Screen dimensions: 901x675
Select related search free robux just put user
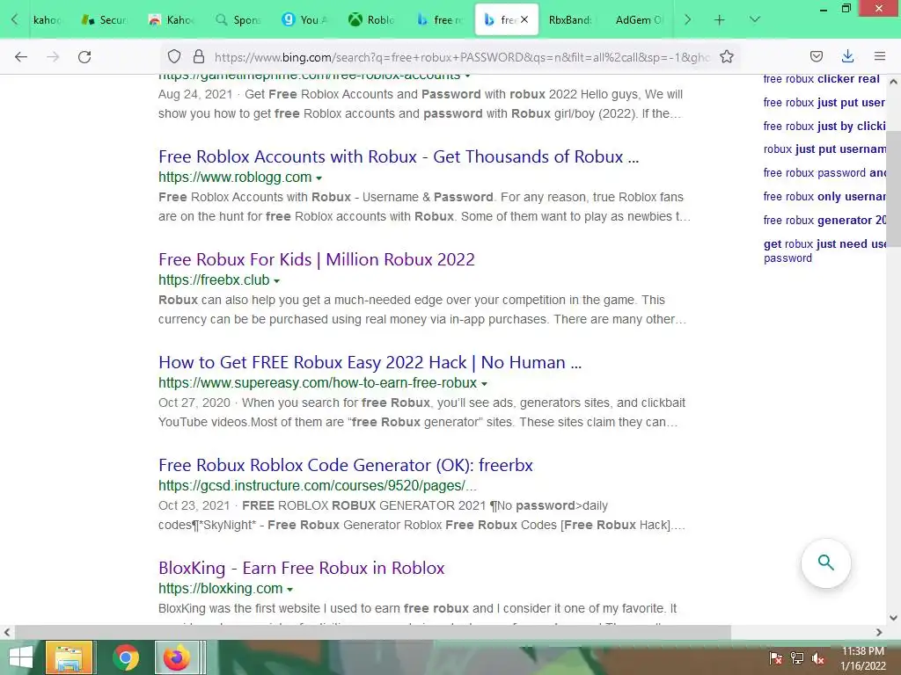(x=824, y=103)
